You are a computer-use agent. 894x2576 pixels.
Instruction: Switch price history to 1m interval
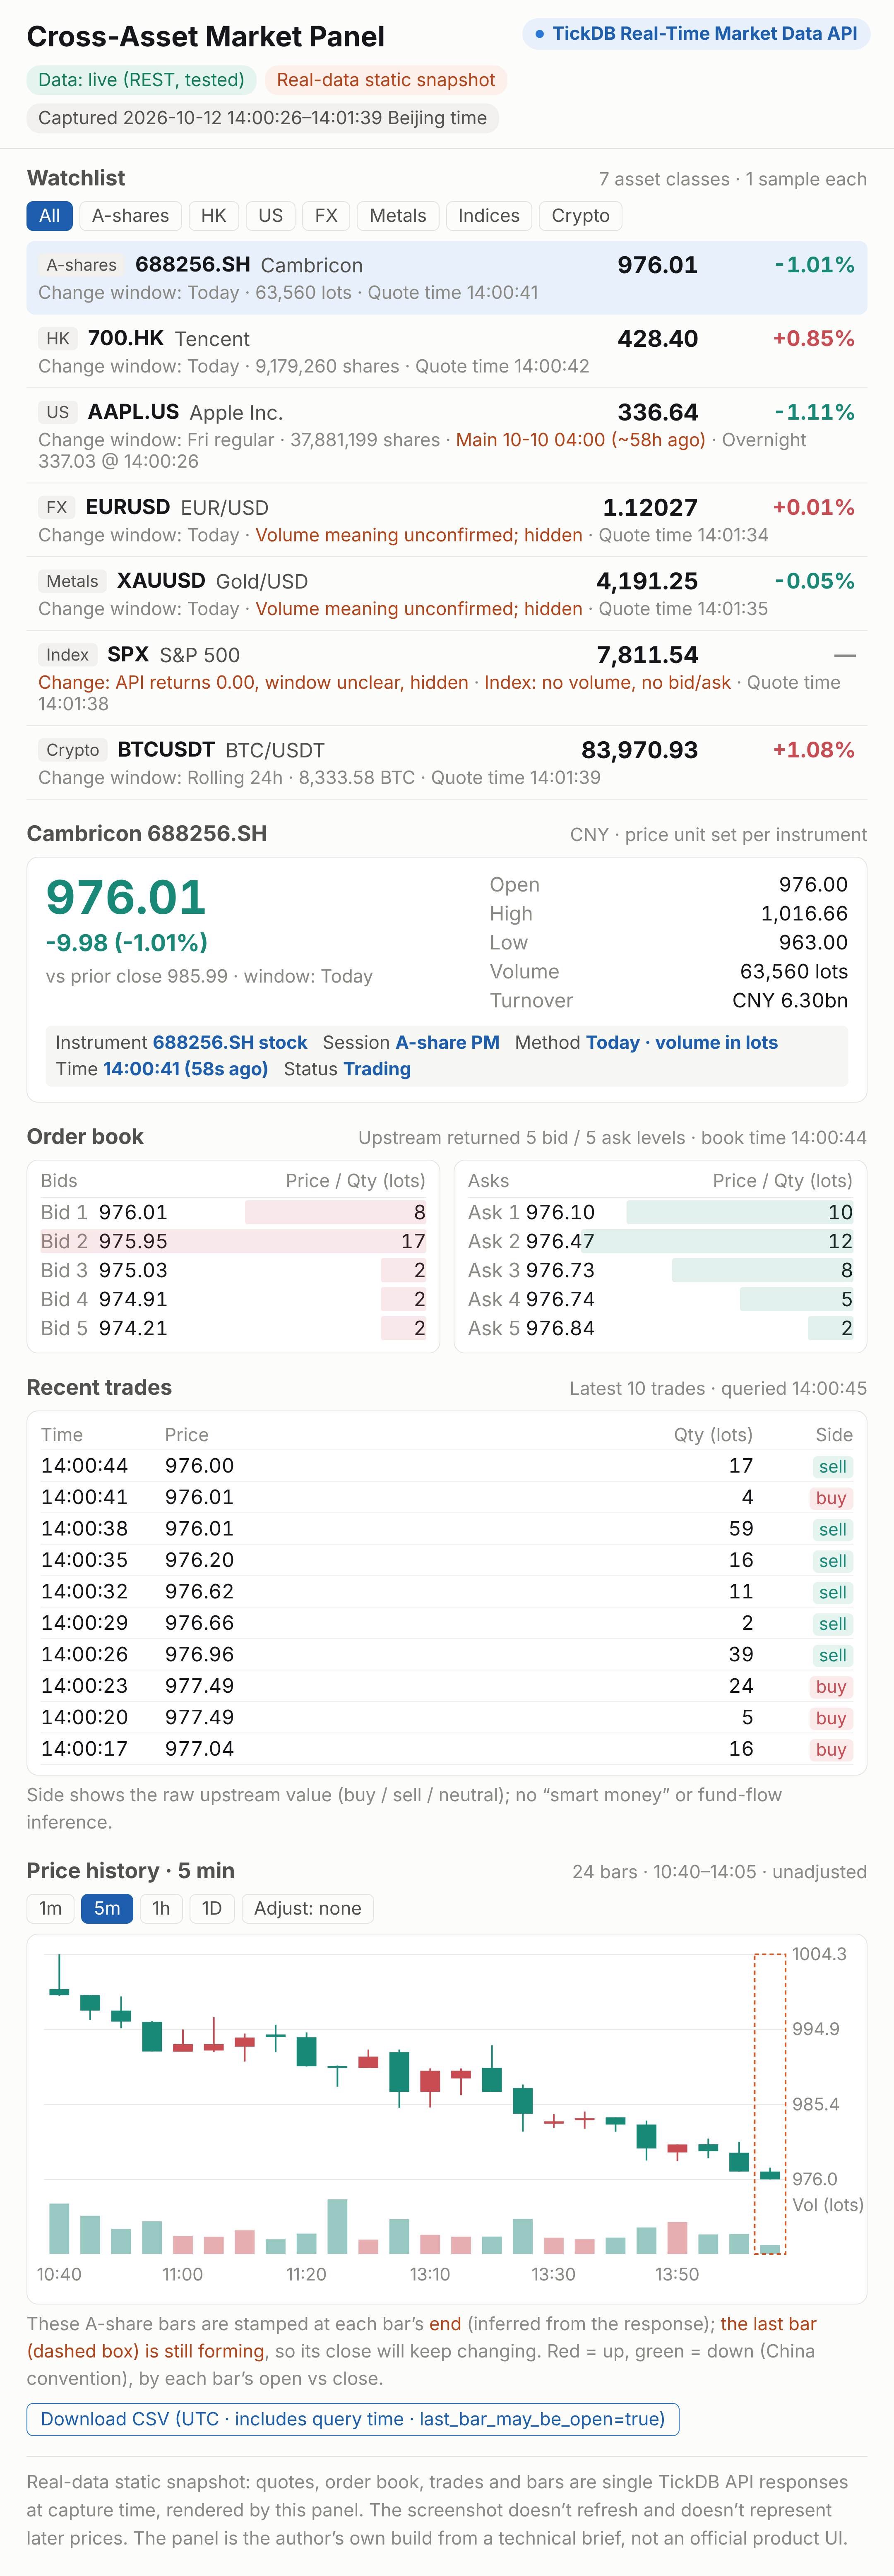pyautogui.click(x=50, y=1908)
